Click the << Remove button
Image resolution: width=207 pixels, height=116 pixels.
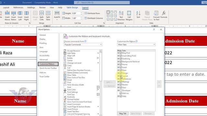pos(109,86)
